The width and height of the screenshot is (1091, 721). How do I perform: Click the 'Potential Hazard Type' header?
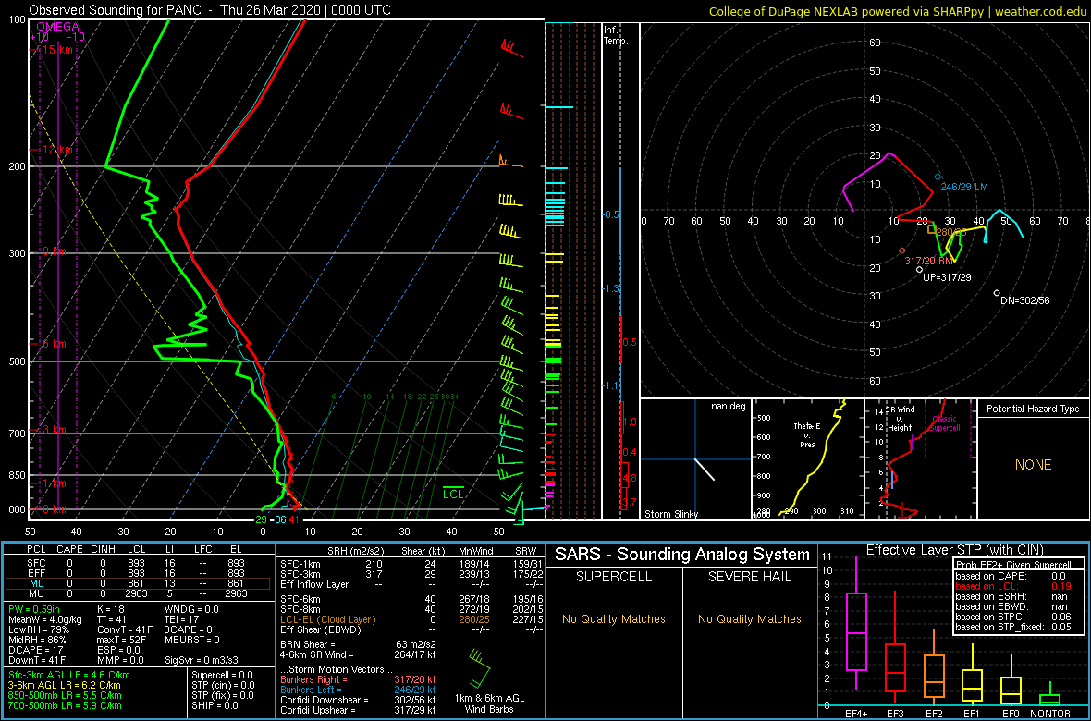(x=1033, y=409)
